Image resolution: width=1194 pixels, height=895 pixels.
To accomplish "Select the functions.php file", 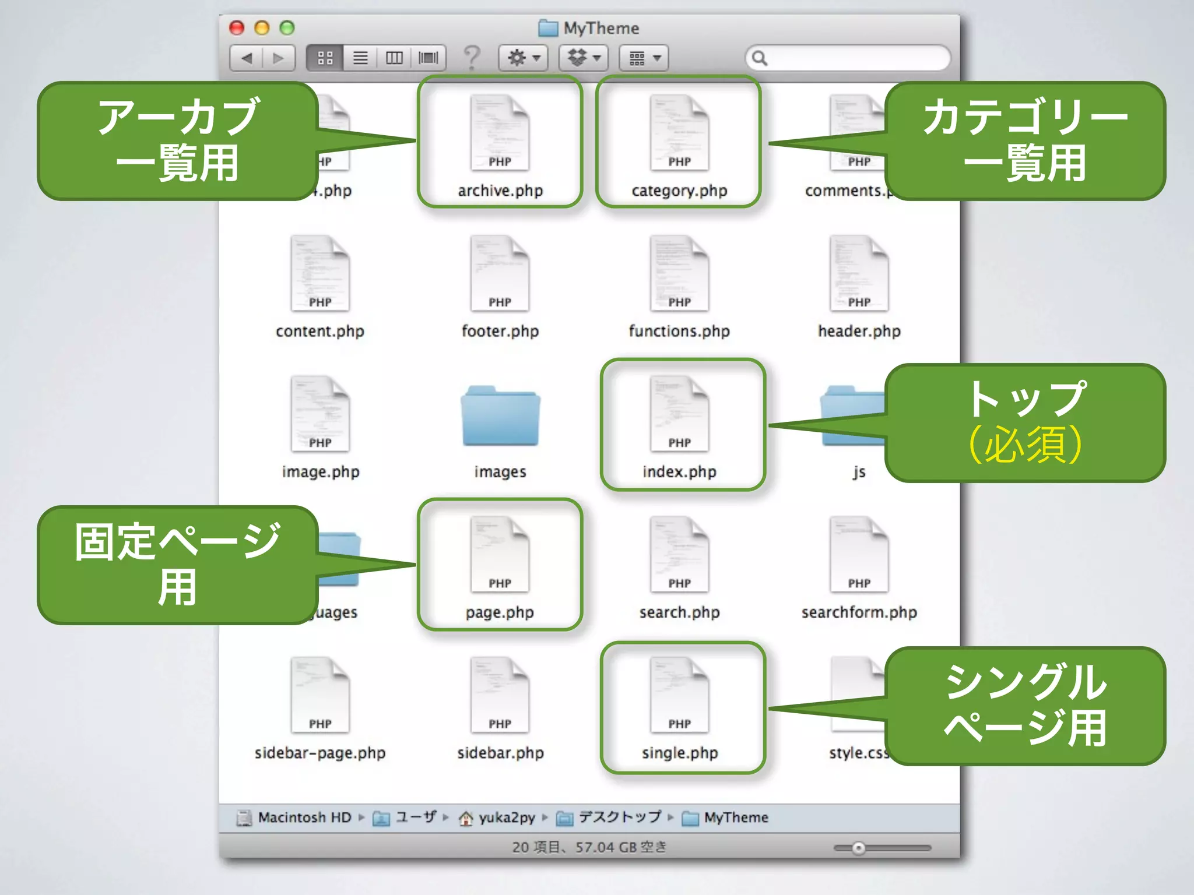I will [x=679, y=274].
